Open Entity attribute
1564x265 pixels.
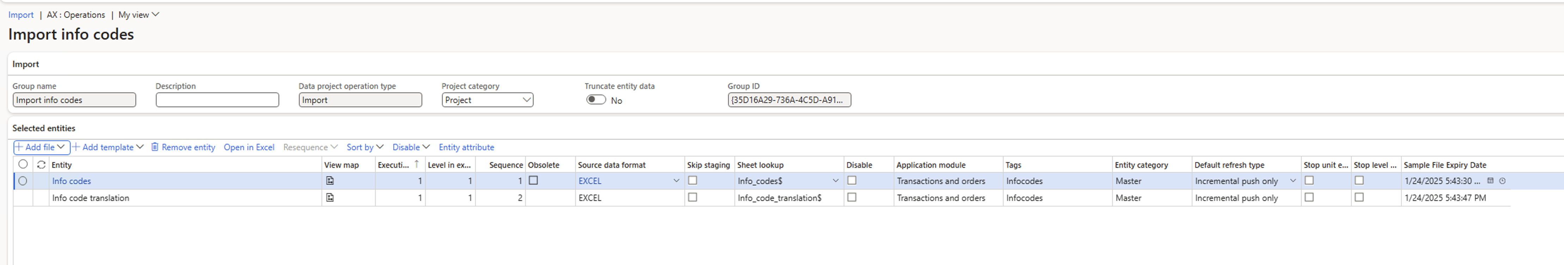tap(466, 147)
